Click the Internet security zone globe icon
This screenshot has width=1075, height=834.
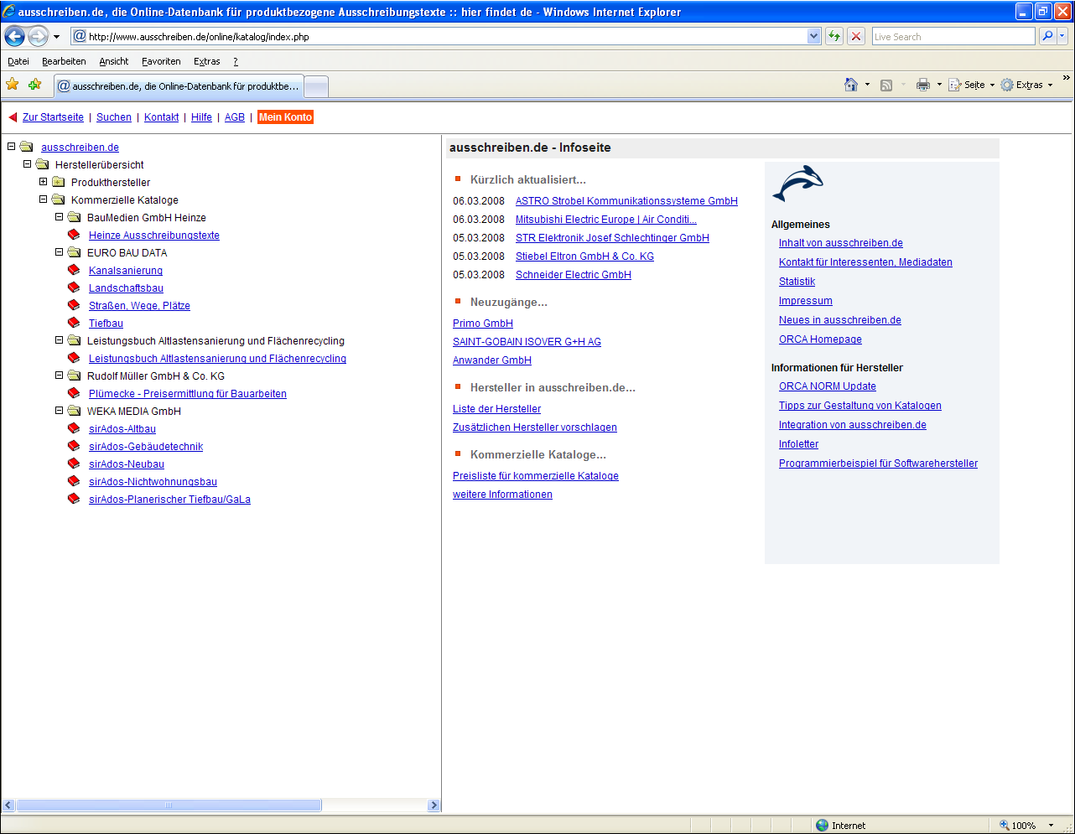tap(822, 826)
